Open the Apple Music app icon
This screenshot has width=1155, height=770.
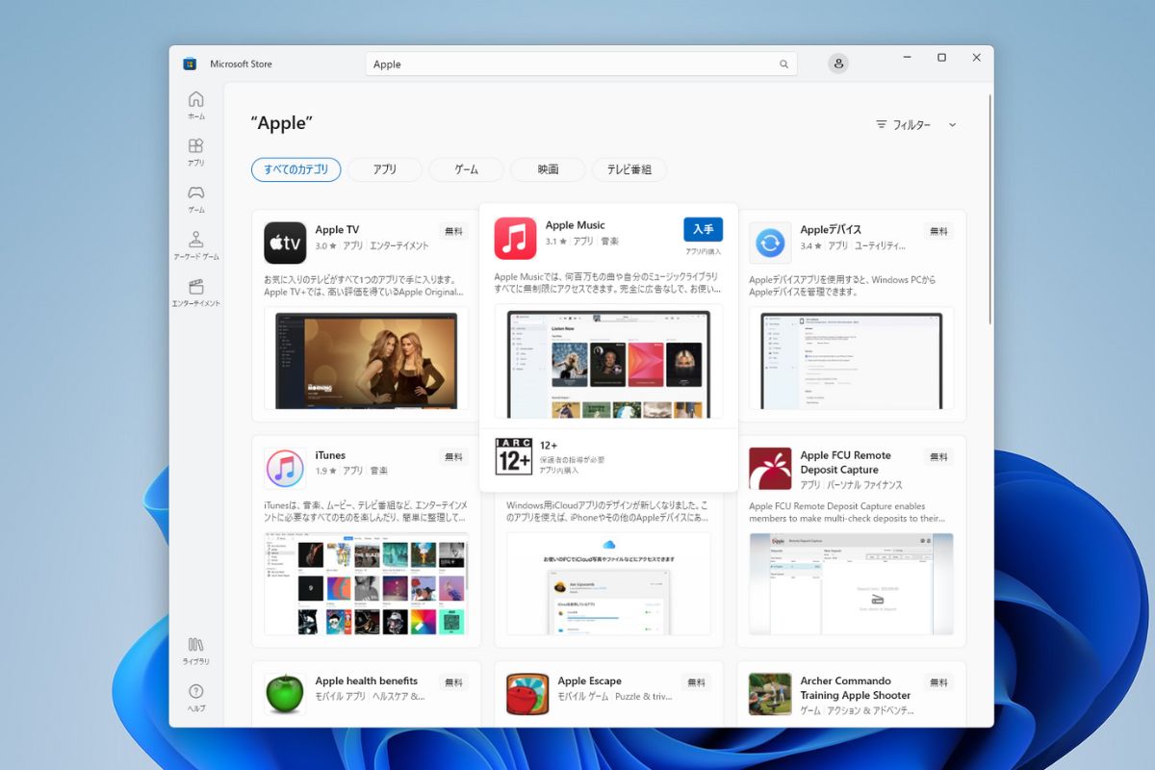(515, 238)
